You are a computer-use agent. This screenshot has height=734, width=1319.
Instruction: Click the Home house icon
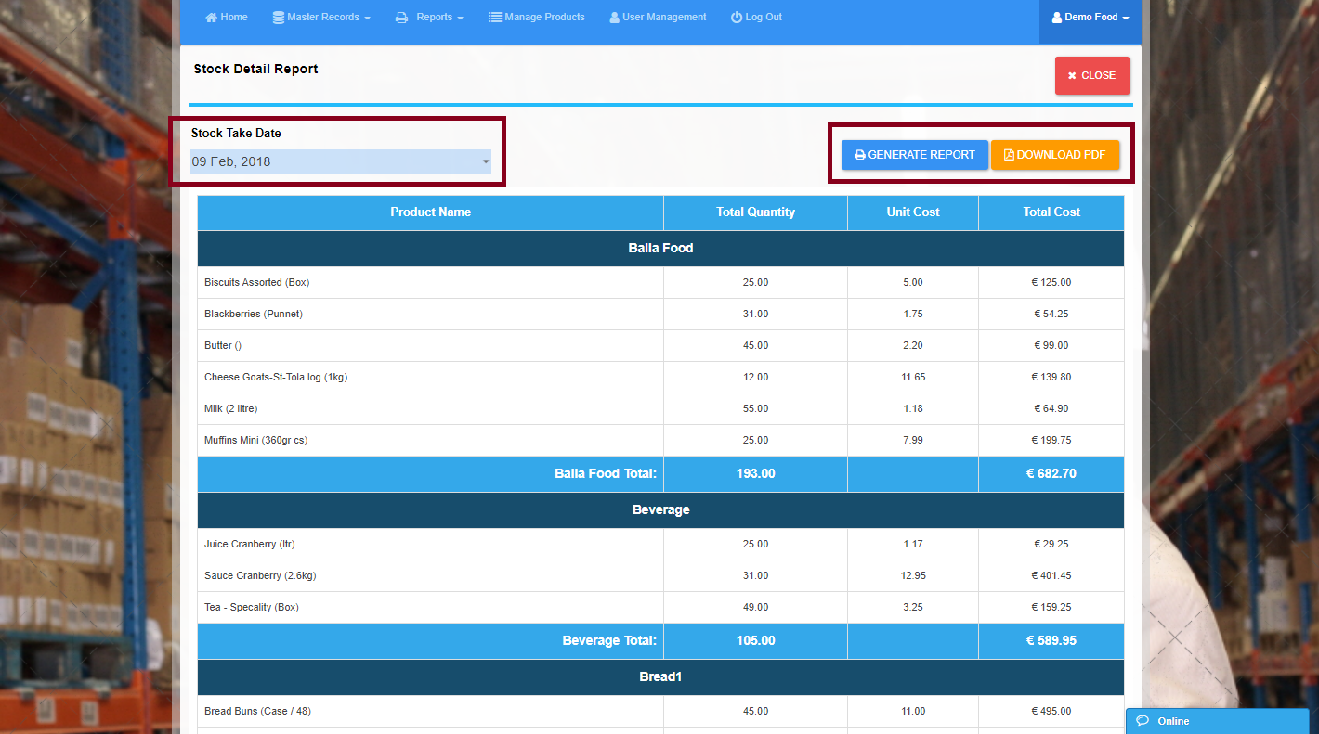coord(211,18)
